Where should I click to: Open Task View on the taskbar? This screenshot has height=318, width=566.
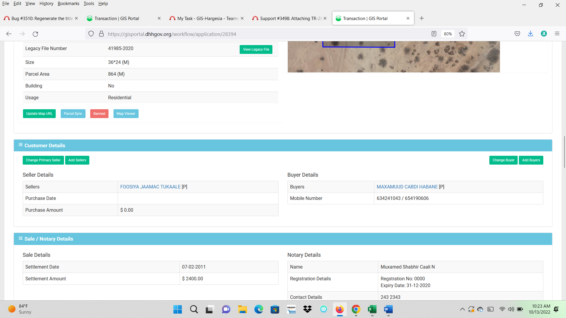coord(210,309)
